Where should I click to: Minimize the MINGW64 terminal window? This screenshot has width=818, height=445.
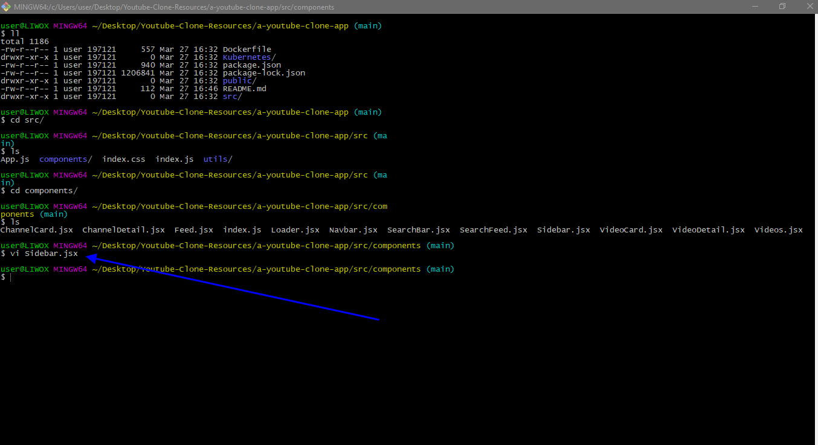point(755,7)
